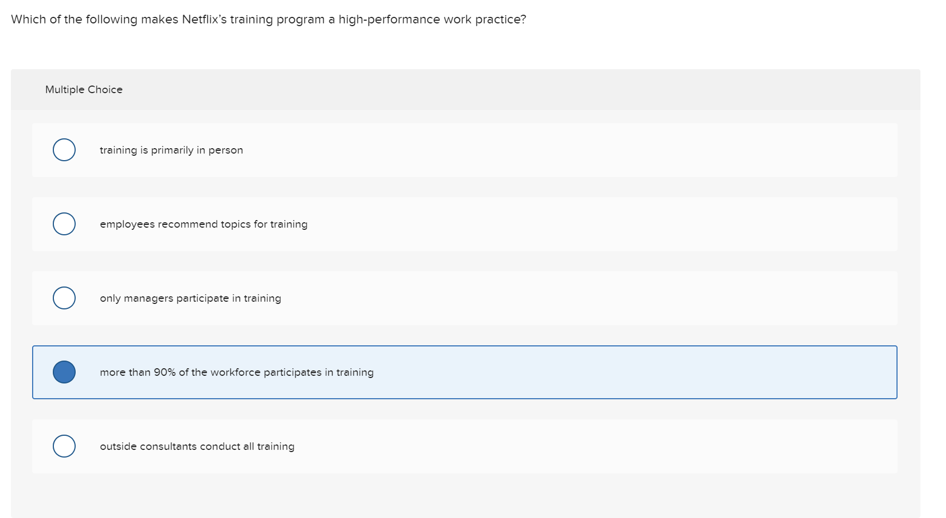Select 'employees recommend topics for training' radio button

pyautogui.click(x=64, y=223)
